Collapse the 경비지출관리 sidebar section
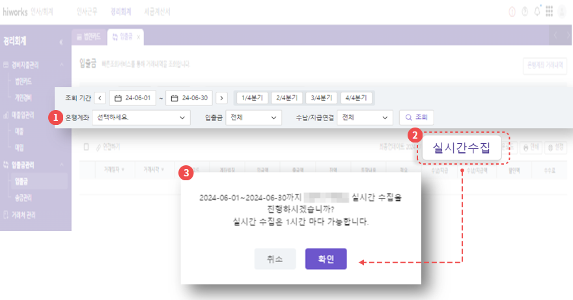The height and width of the screenshot is (300, 573). click(61, 65)
